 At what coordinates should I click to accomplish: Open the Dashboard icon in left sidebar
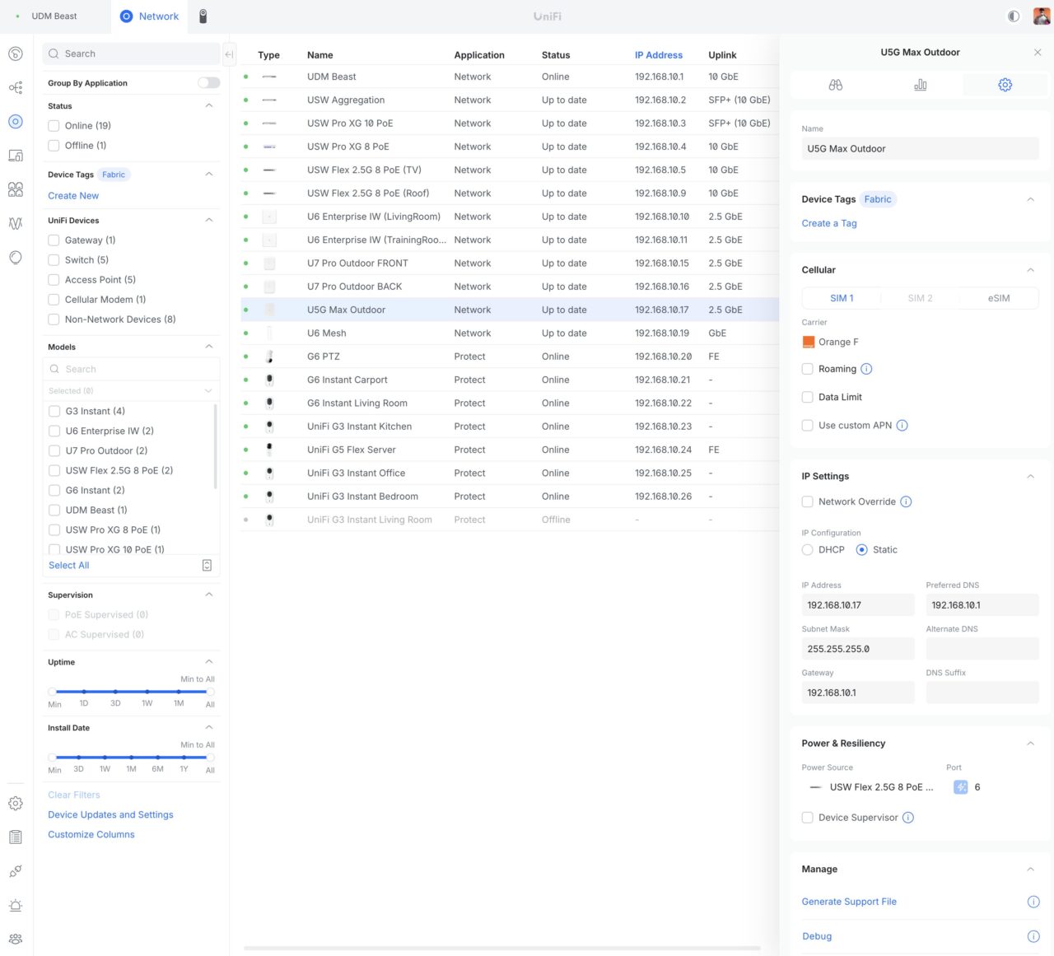16,54
